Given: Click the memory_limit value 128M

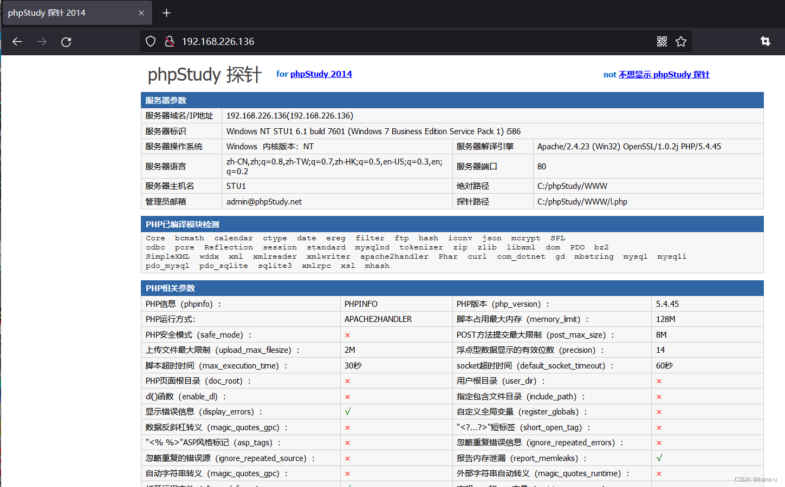Looking at the screenshot, I should click(x=666, y=319).
